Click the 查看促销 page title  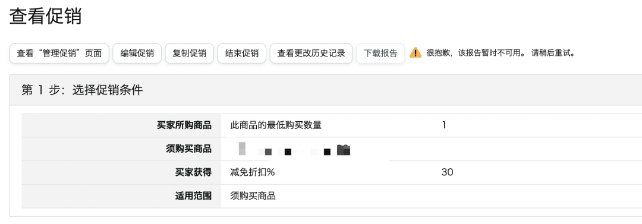45,18
